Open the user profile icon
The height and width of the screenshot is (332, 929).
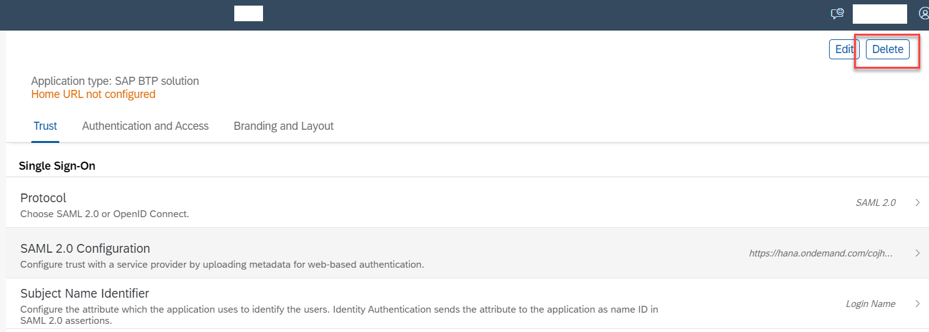tap(924, 13)
